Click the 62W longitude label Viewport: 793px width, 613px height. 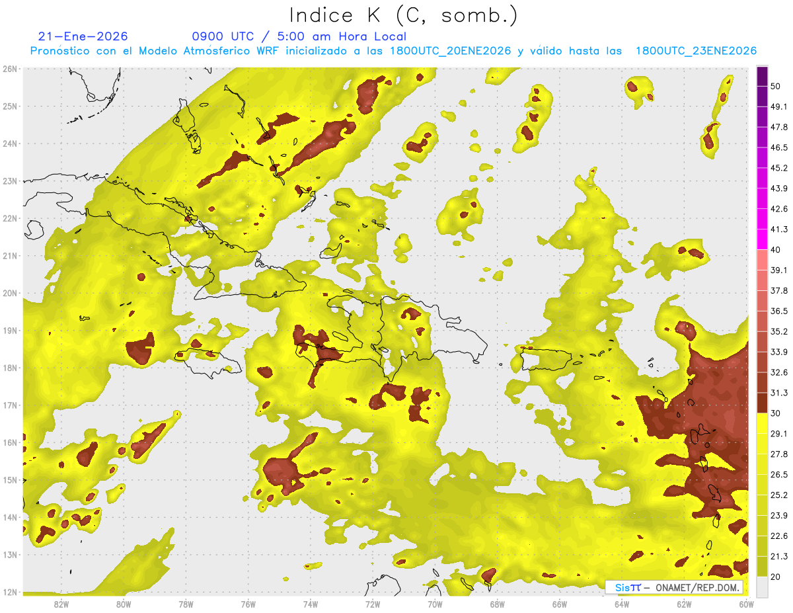point(684,604)
